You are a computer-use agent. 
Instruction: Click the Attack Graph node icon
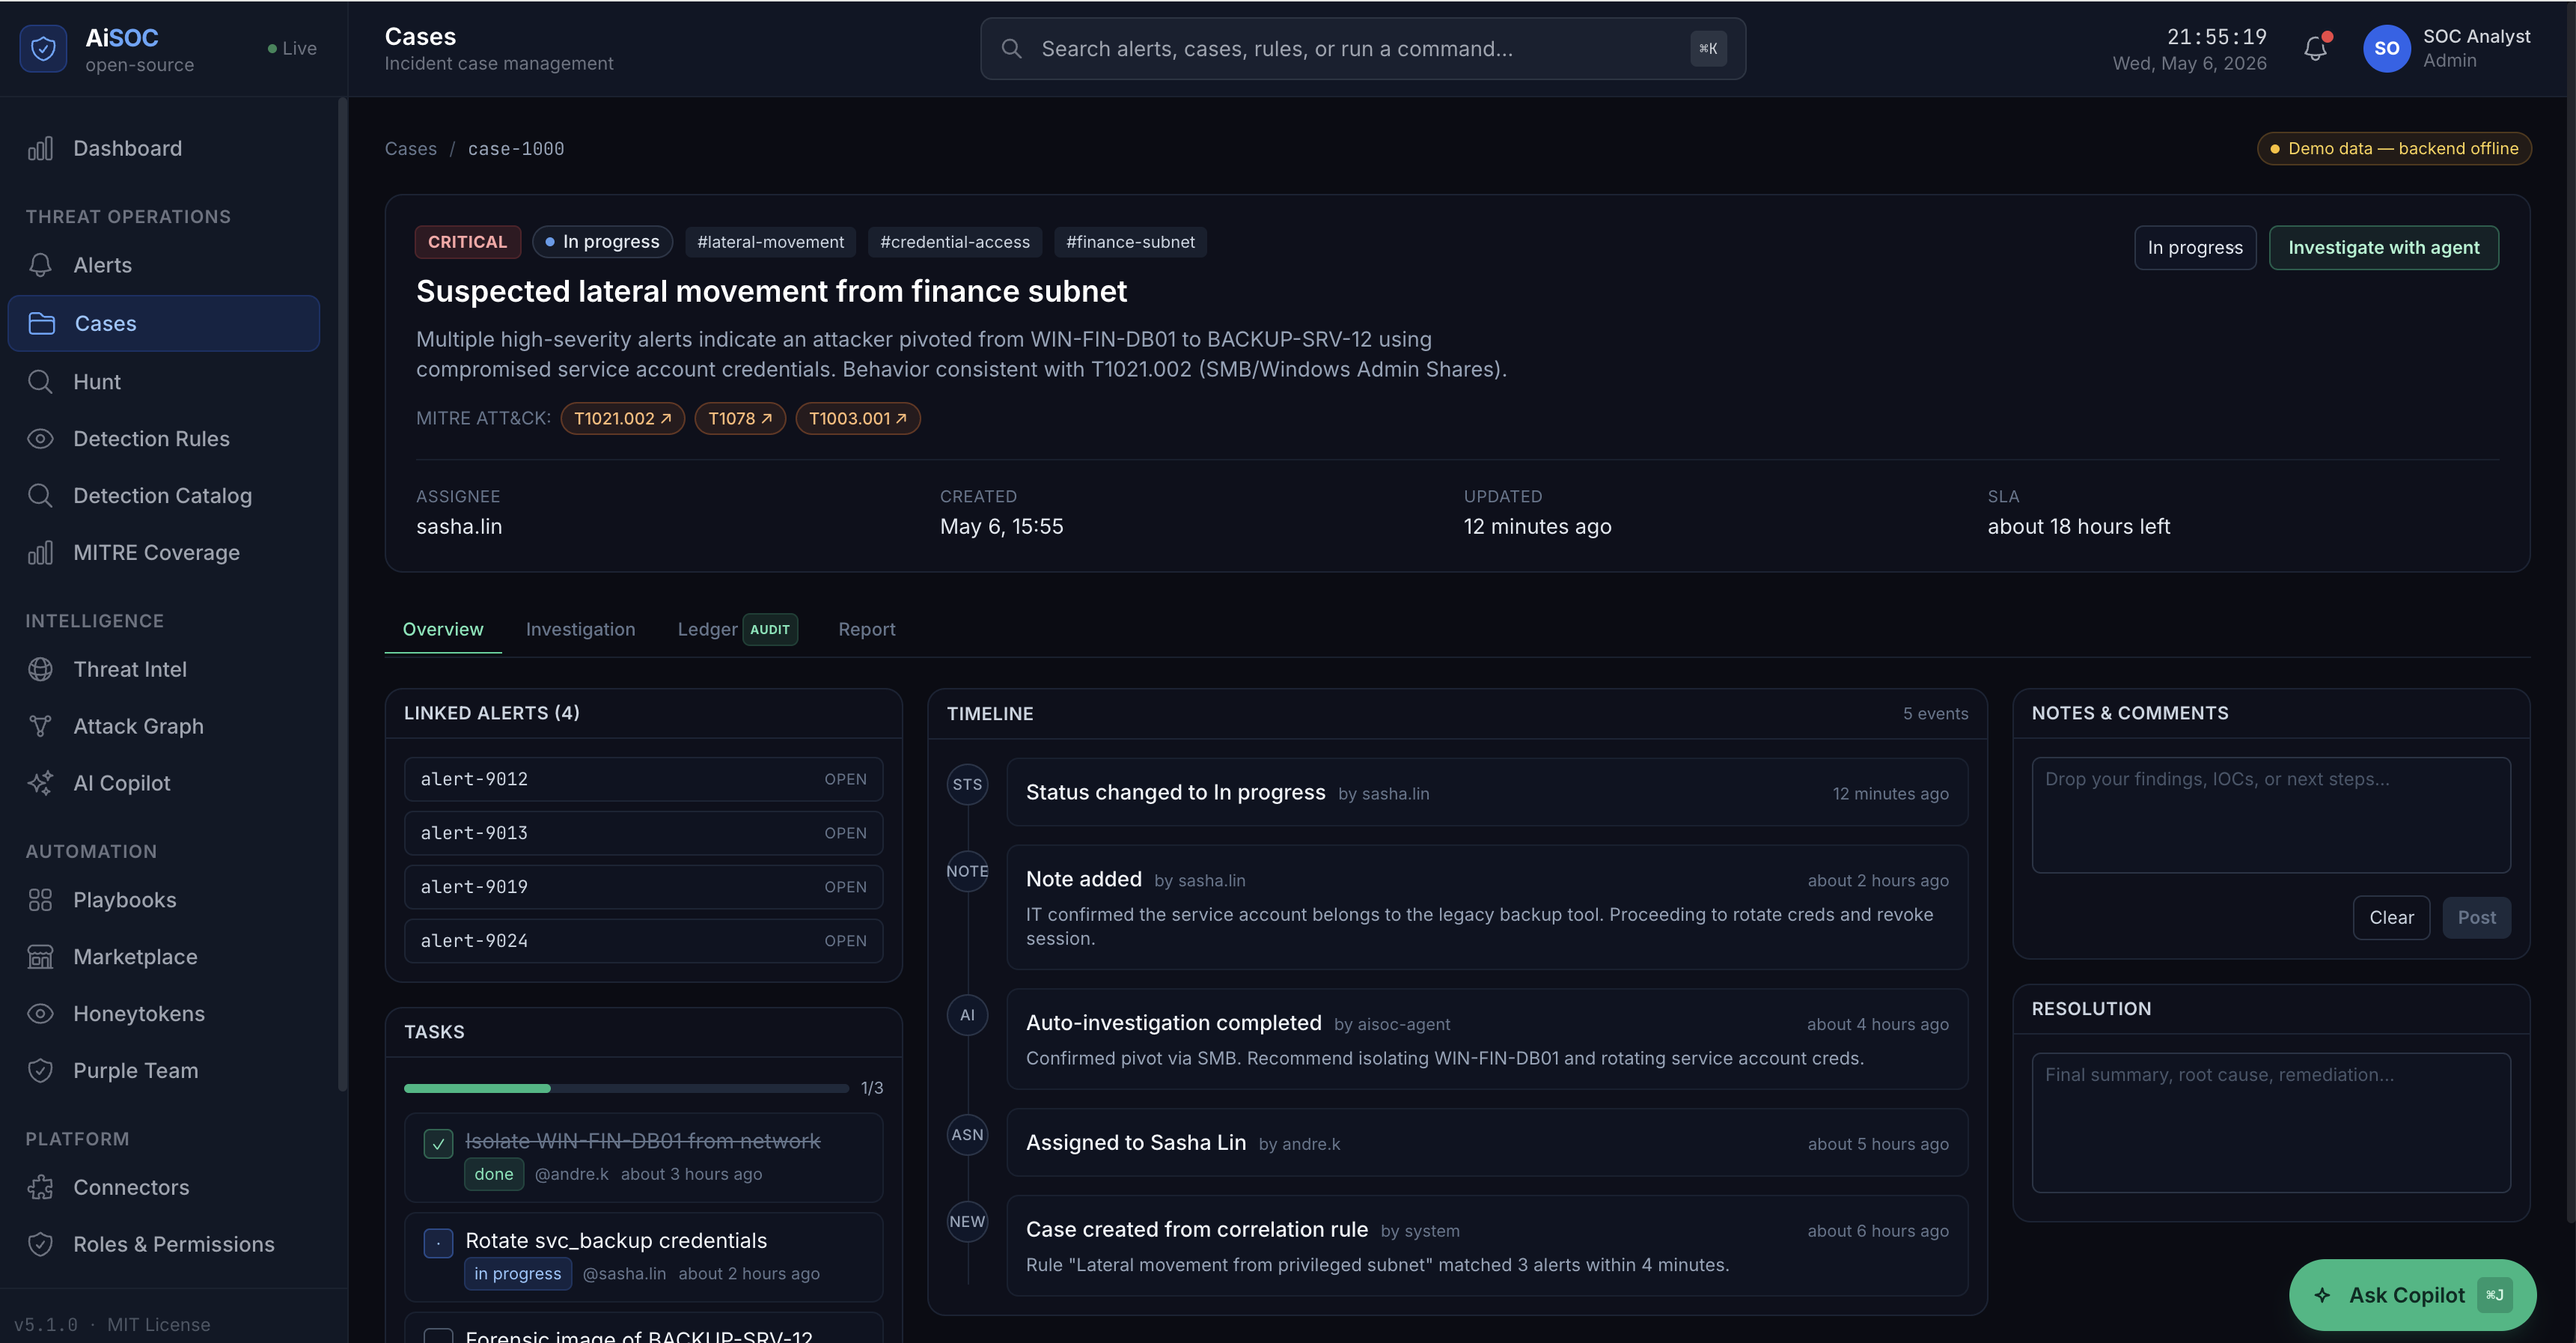tap(40, 726)
